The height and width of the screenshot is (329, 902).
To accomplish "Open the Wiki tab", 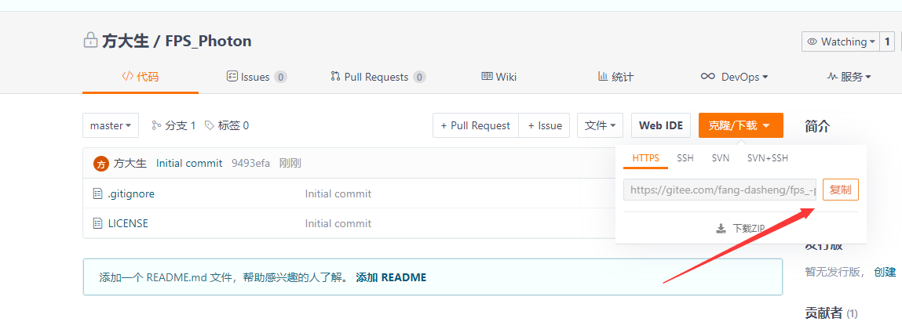I will pos(498,77).
